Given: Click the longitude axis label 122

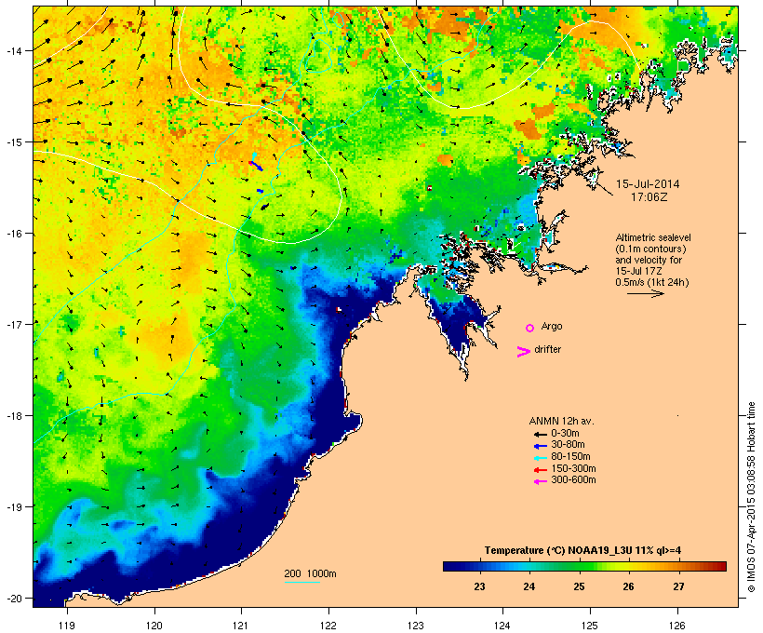Looking at the screenshot, I should [x=328, y=626].
